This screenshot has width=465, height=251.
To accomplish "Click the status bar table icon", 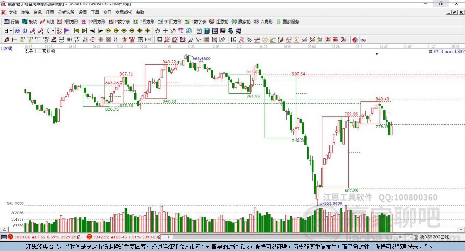I will click(x=4, y=237).
